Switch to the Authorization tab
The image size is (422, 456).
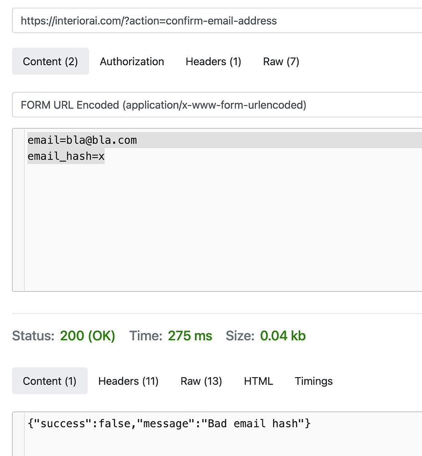pyautogui.click(x=132, y=62)
